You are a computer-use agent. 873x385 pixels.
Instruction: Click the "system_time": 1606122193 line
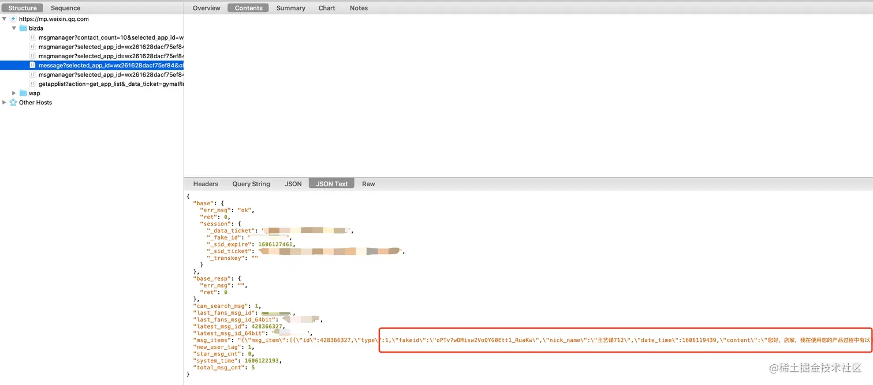[237, 361]
